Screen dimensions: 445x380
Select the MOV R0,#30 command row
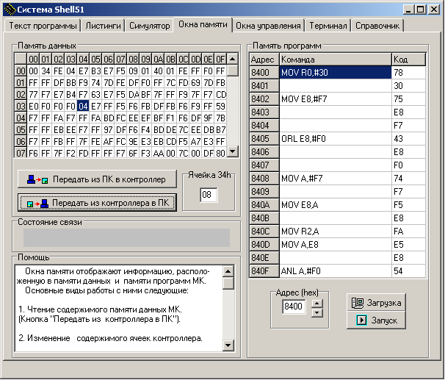tap(336, 73)
